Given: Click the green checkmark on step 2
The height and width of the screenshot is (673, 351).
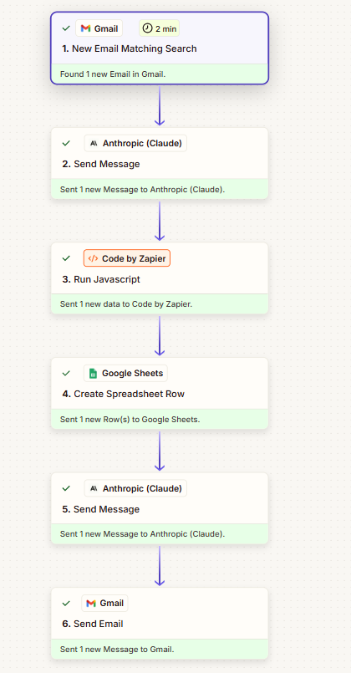Looking at the screenshot, I should tap(66, 143).
